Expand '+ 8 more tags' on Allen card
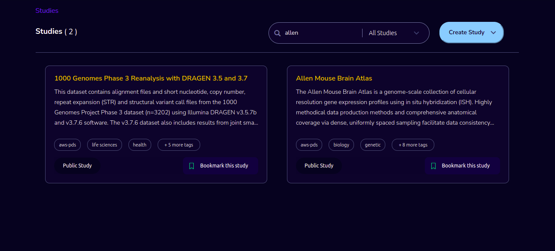This screenshot has width=555, height=251. pyautogui.click(x=413, y=145)
